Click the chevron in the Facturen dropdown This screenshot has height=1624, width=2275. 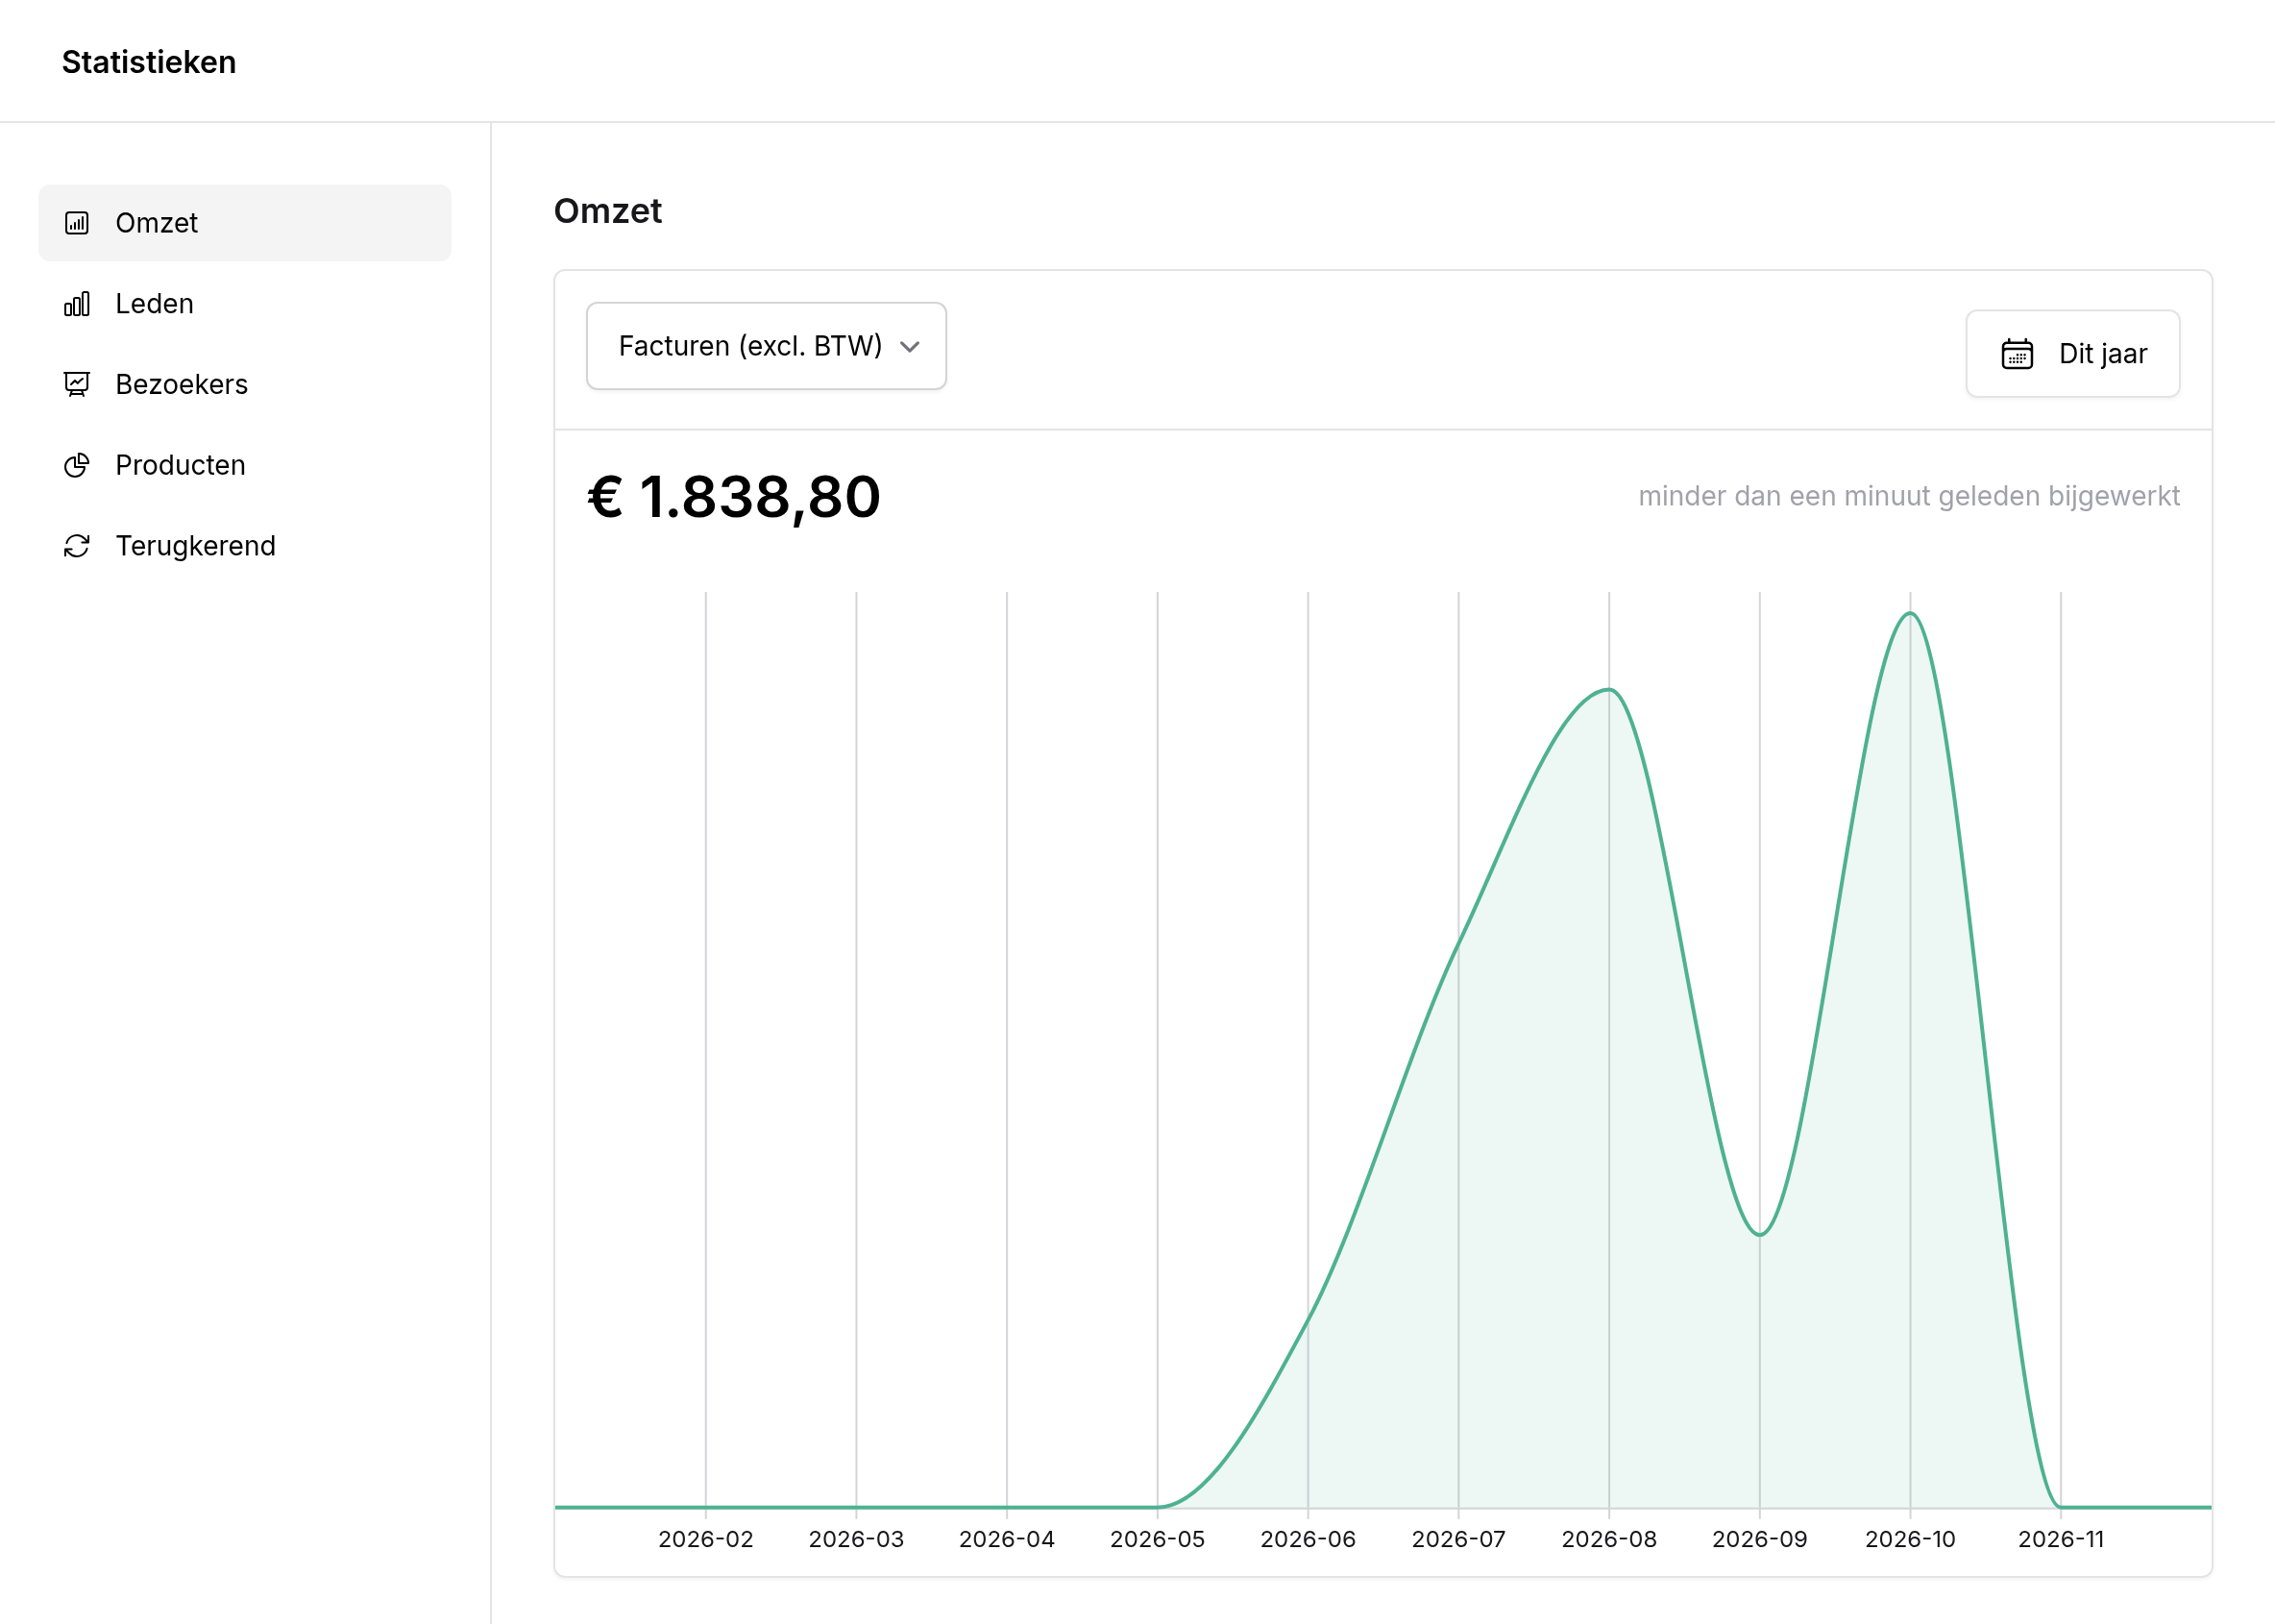click(910, 347)
